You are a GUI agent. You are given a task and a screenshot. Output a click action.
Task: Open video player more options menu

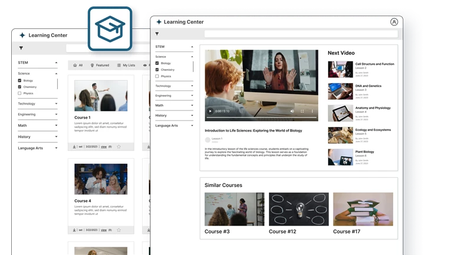(x=313, y=111)
